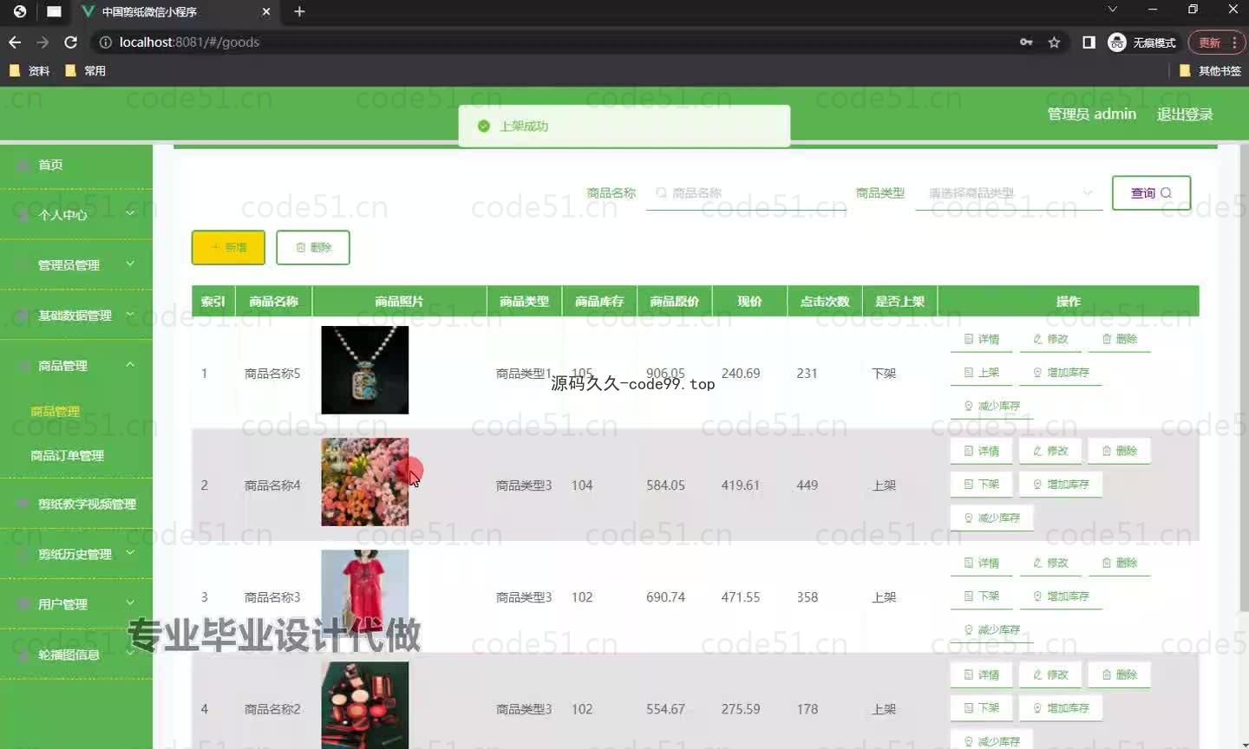
Task: Click the 删除 bulk delete button
Action: 313,247
